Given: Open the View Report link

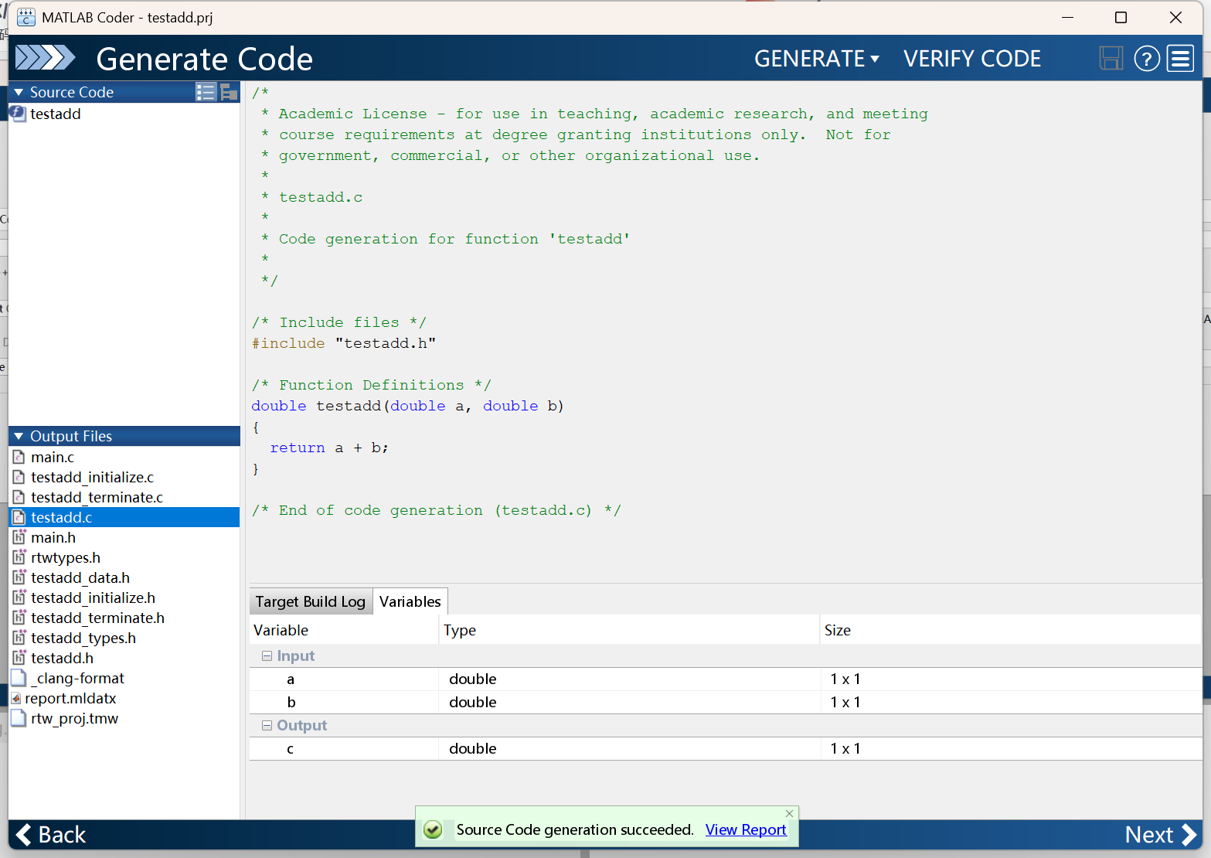Looking at the screenshot, I should pyautogui.click(x=746, y=829).
